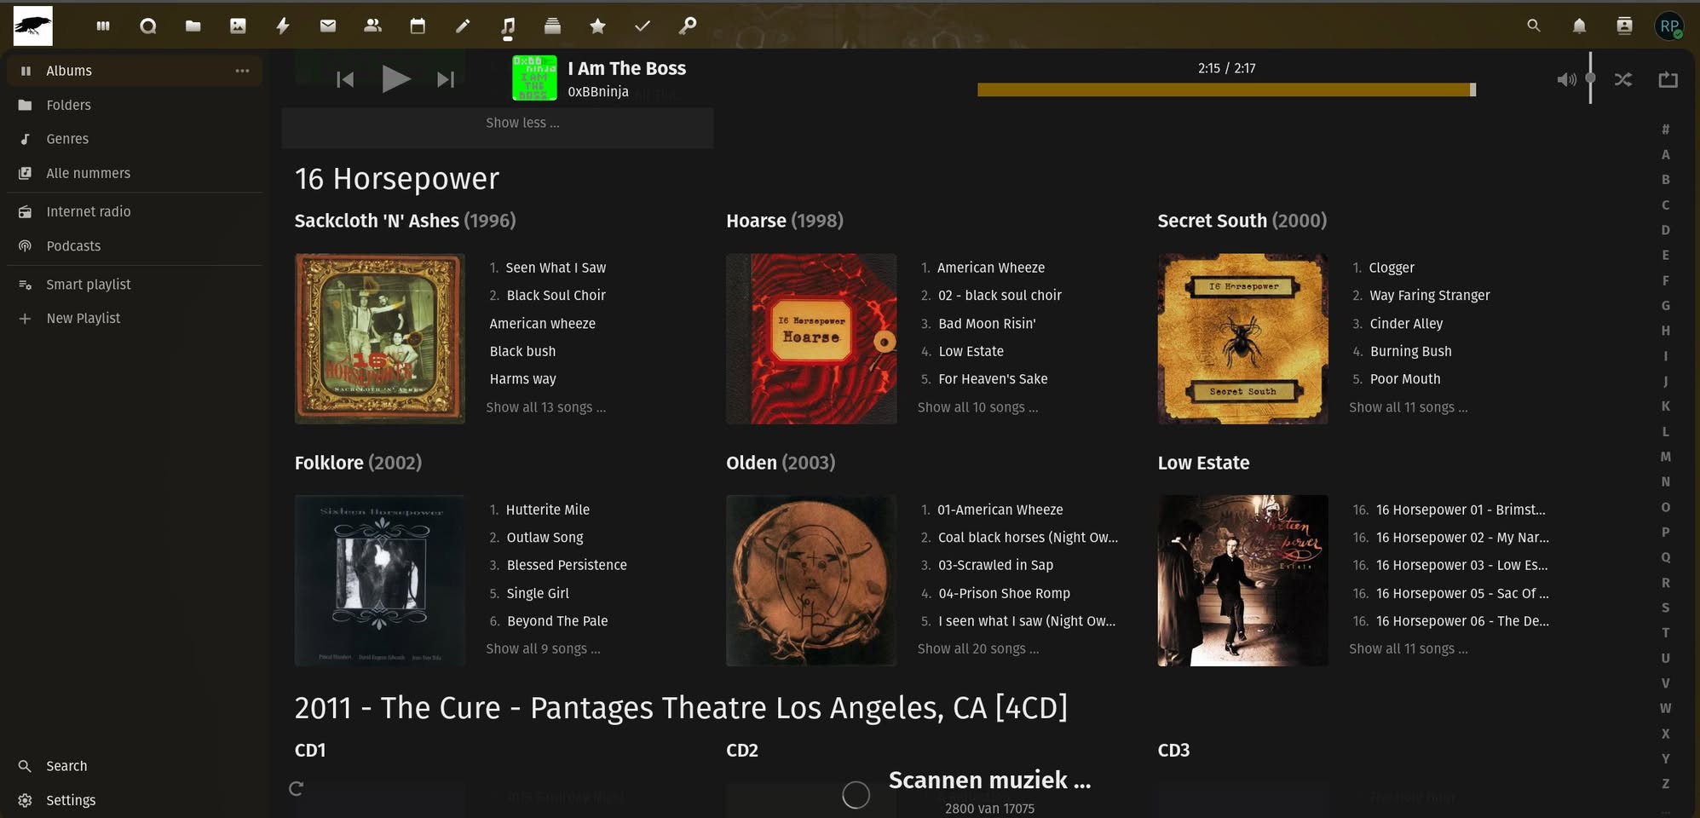This screenshot has height=818, width=1700.
Task: Open the RP user avatar menu
Action: click(x=1669, y=26)
